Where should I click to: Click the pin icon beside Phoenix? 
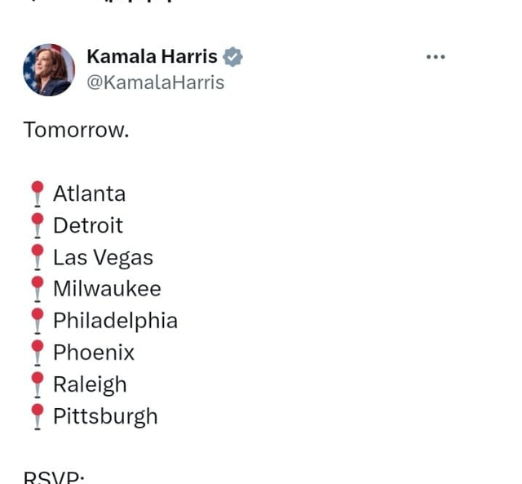click(x=37, y=353)
